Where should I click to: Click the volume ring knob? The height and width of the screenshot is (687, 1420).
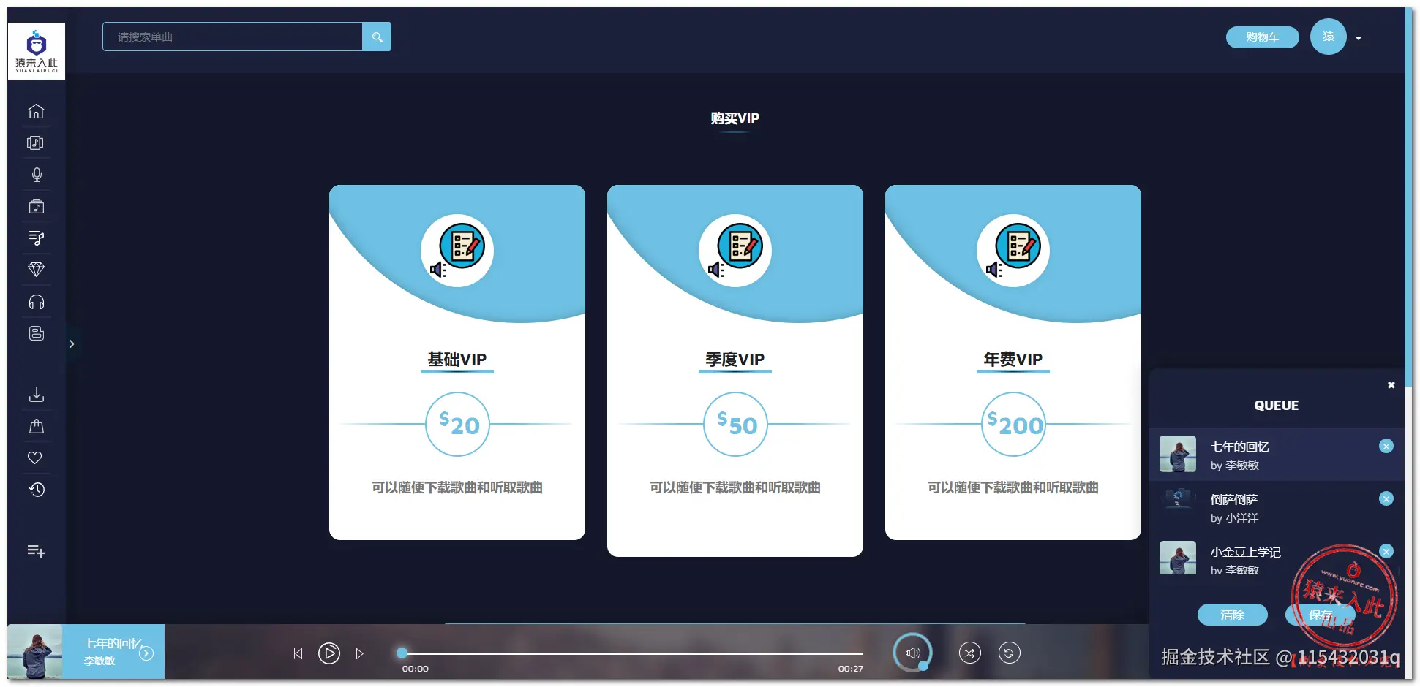pyautogui.click(x=923, y=666)
